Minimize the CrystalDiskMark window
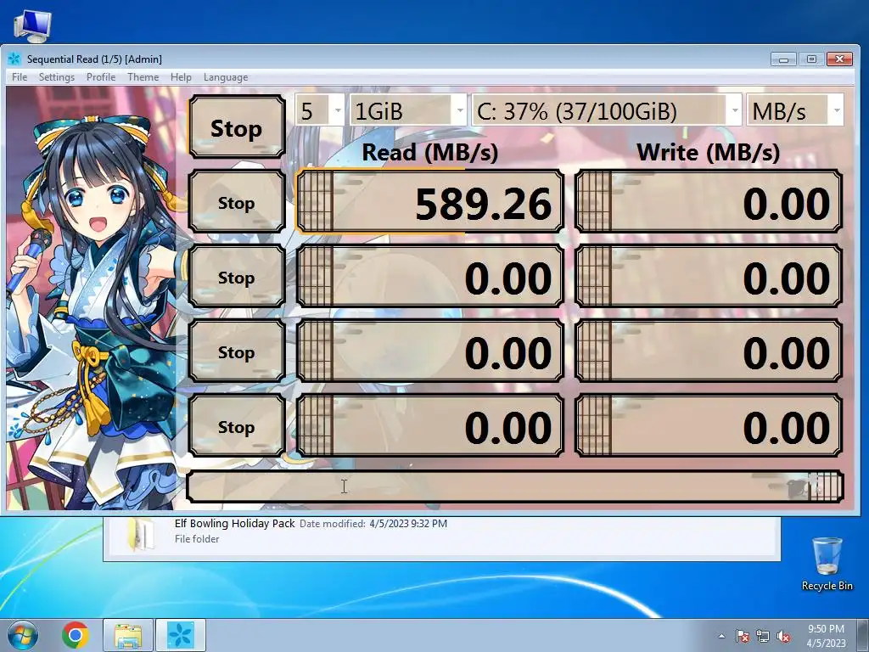This screenshot has width=869, height=652. 783,59
